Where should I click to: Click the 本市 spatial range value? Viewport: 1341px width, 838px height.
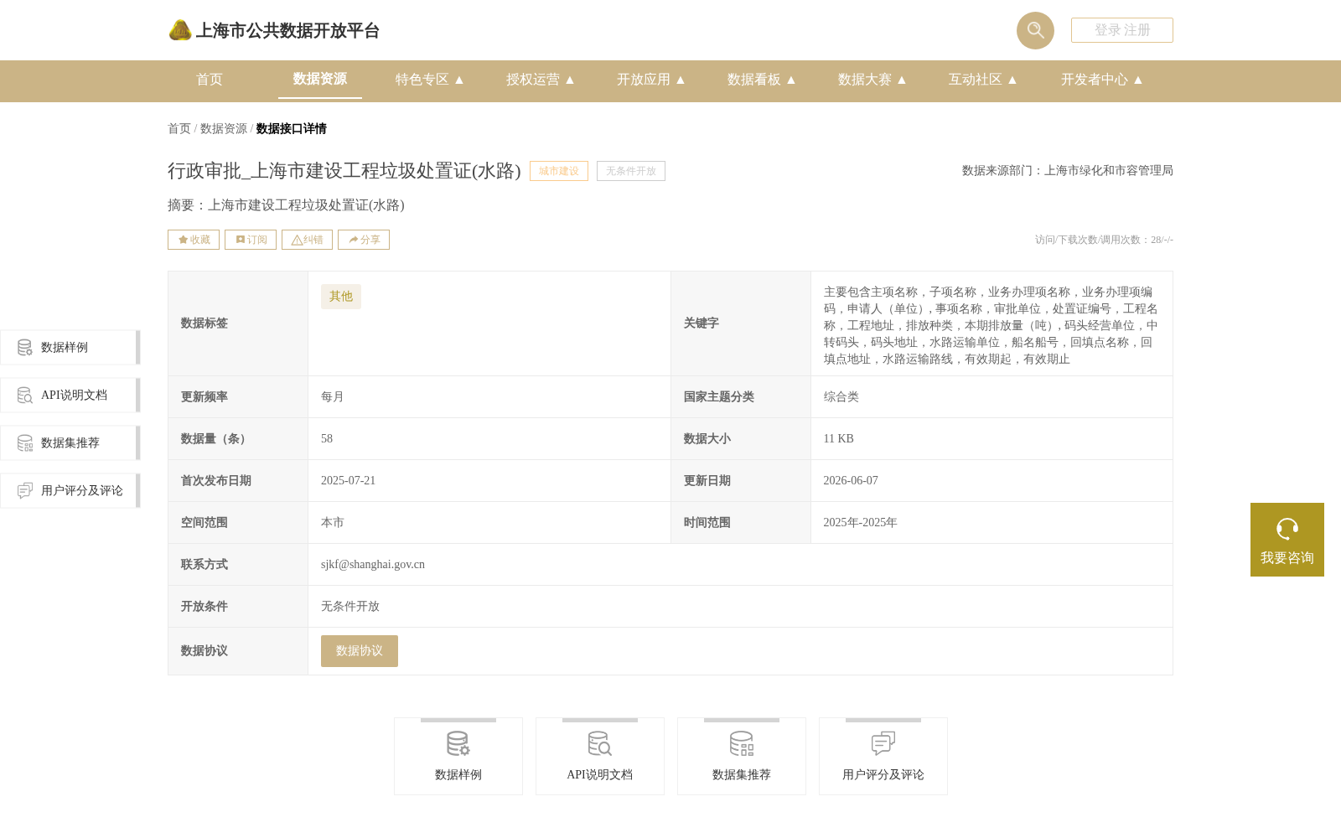(x=333, y=523)
